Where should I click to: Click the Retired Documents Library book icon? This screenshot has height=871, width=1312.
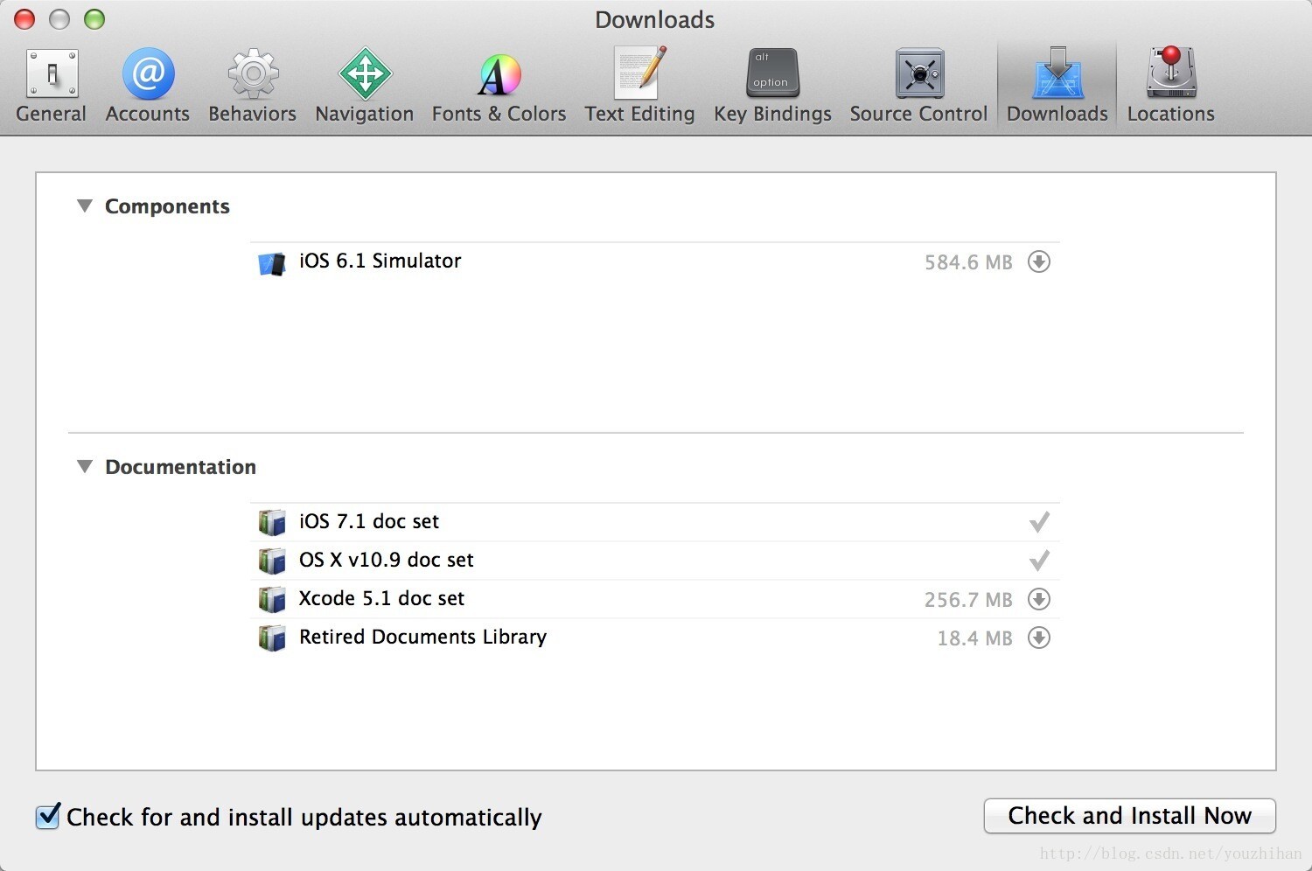coord(272,638)
